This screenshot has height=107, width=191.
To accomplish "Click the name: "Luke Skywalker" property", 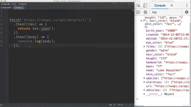I will pos(164,70).
